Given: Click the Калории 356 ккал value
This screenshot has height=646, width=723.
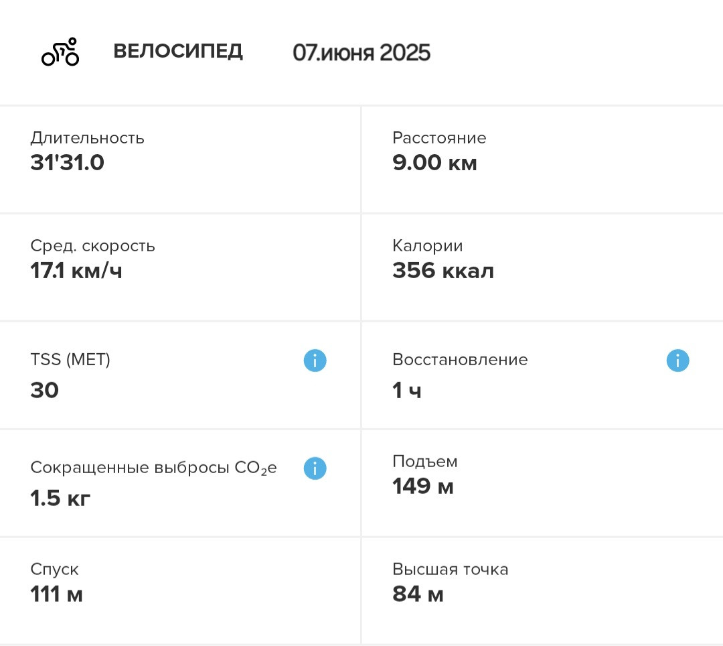Looking at the screenshot, I should point(443,271).
